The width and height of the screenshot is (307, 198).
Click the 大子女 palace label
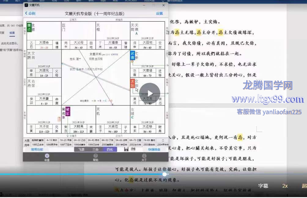tap(44, 127)
